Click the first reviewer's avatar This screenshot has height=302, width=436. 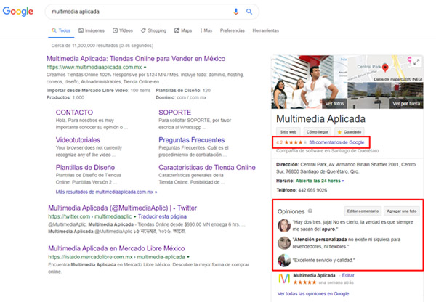[283, 225]
